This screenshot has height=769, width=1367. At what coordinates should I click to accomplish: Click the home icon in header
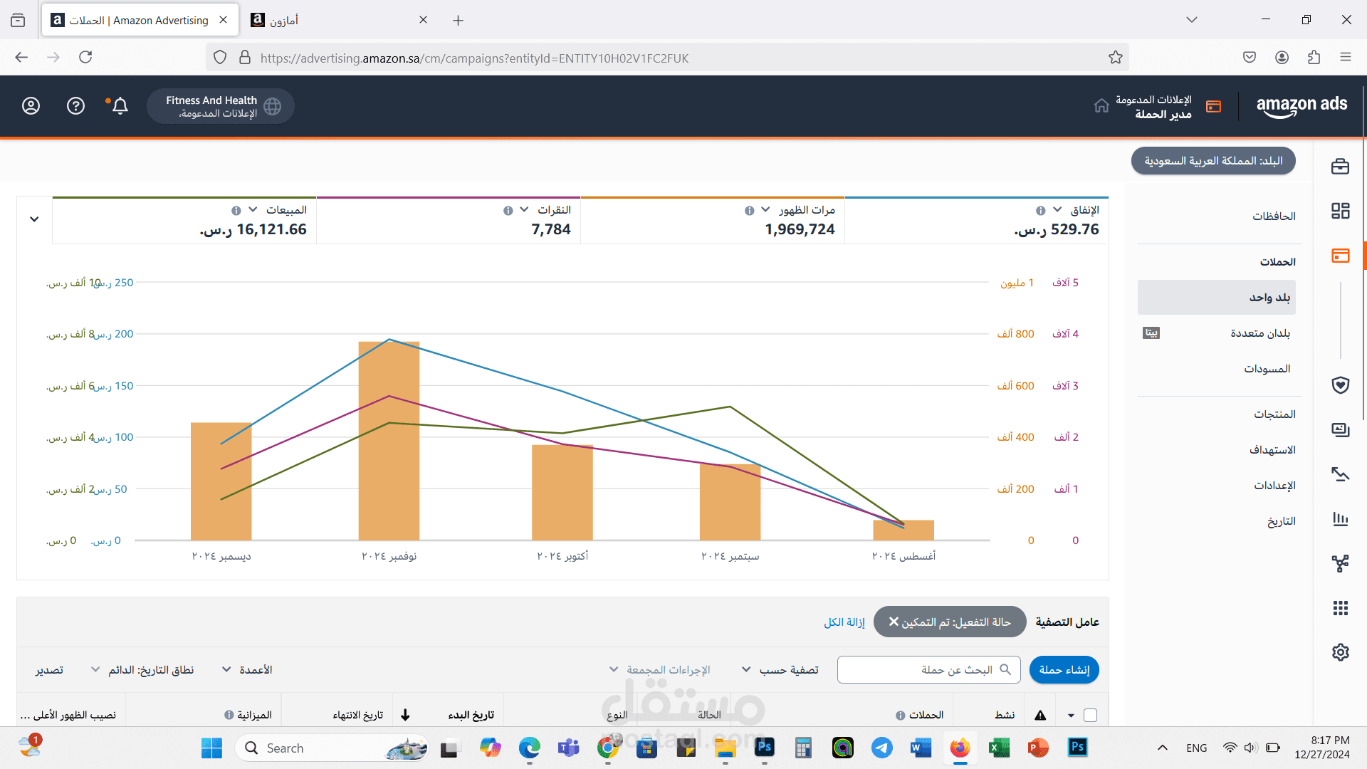click(x=1101, y=106)
